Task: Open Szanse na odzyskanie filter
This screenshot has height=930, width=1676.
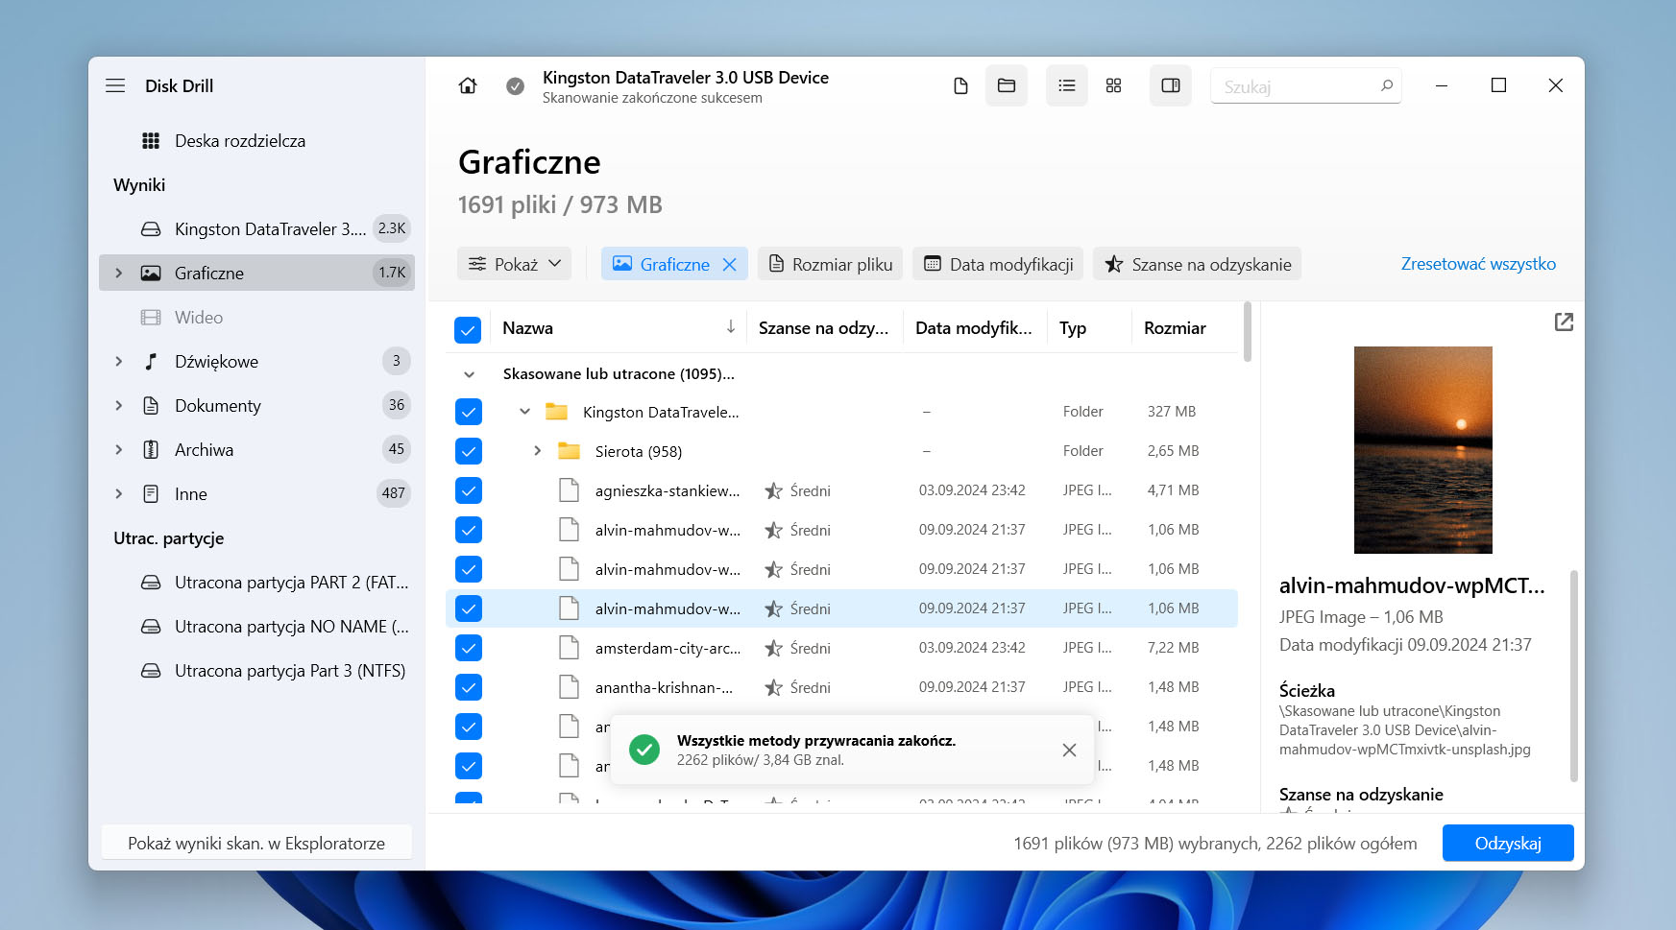Action: coord(1197,264)
